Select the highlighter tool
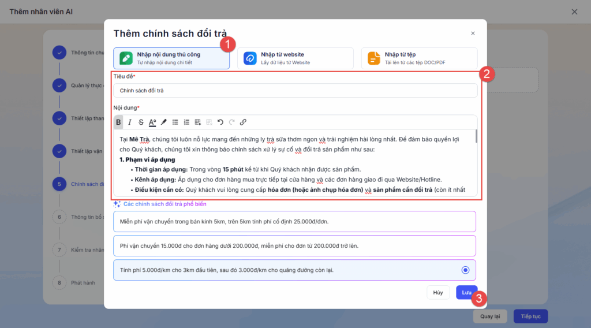The width and height of the screenshot is (591, 328). [164, 122]
